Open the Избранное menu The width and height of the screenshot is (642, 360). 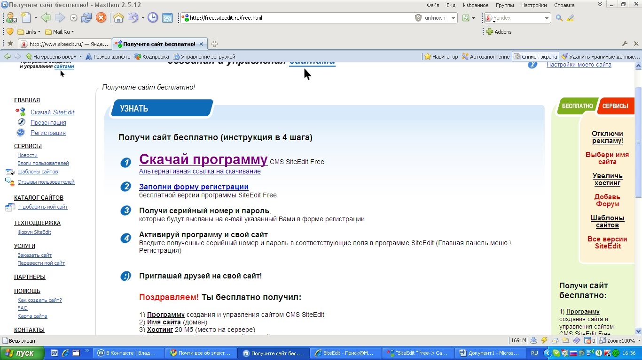(475, 5)
